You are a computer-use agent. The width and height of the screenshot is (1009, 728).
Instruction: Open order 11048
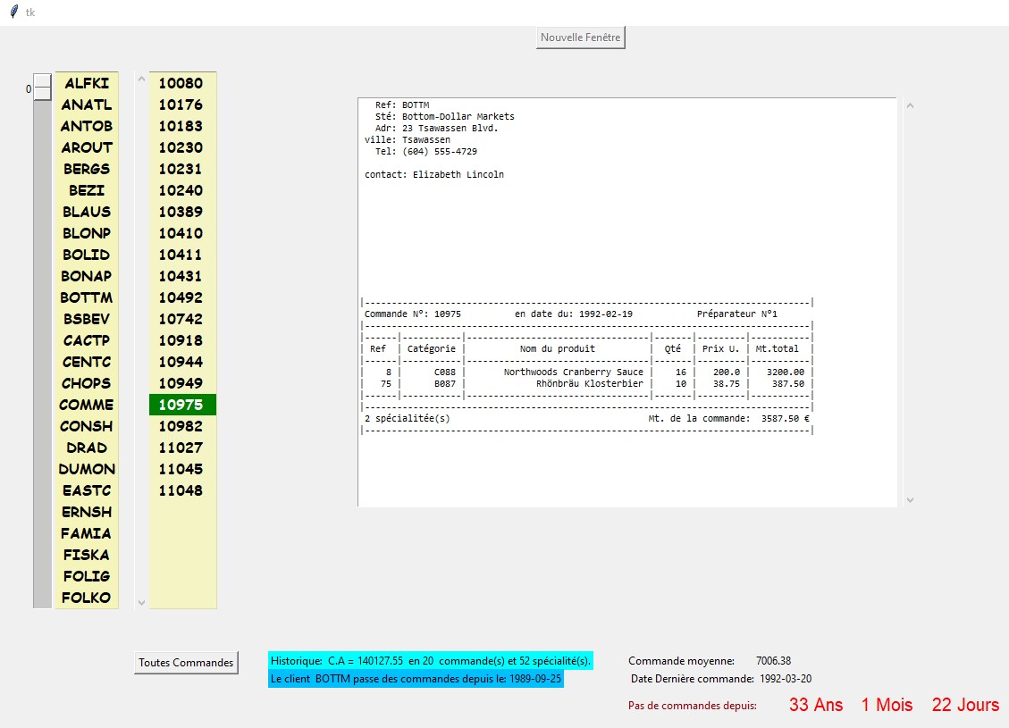(x=182, y=490)
